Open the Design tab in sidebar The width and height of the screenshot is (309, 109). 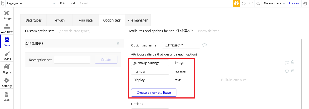coord(7,15)
